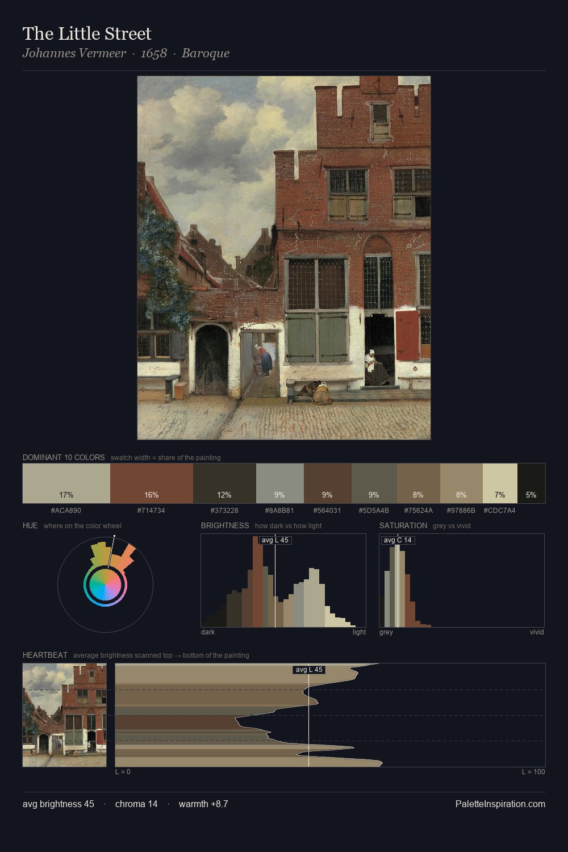The image size is (568, 852).
Task: Click 'swatch width = share of the painting' caption
Action: click(166, 458)
